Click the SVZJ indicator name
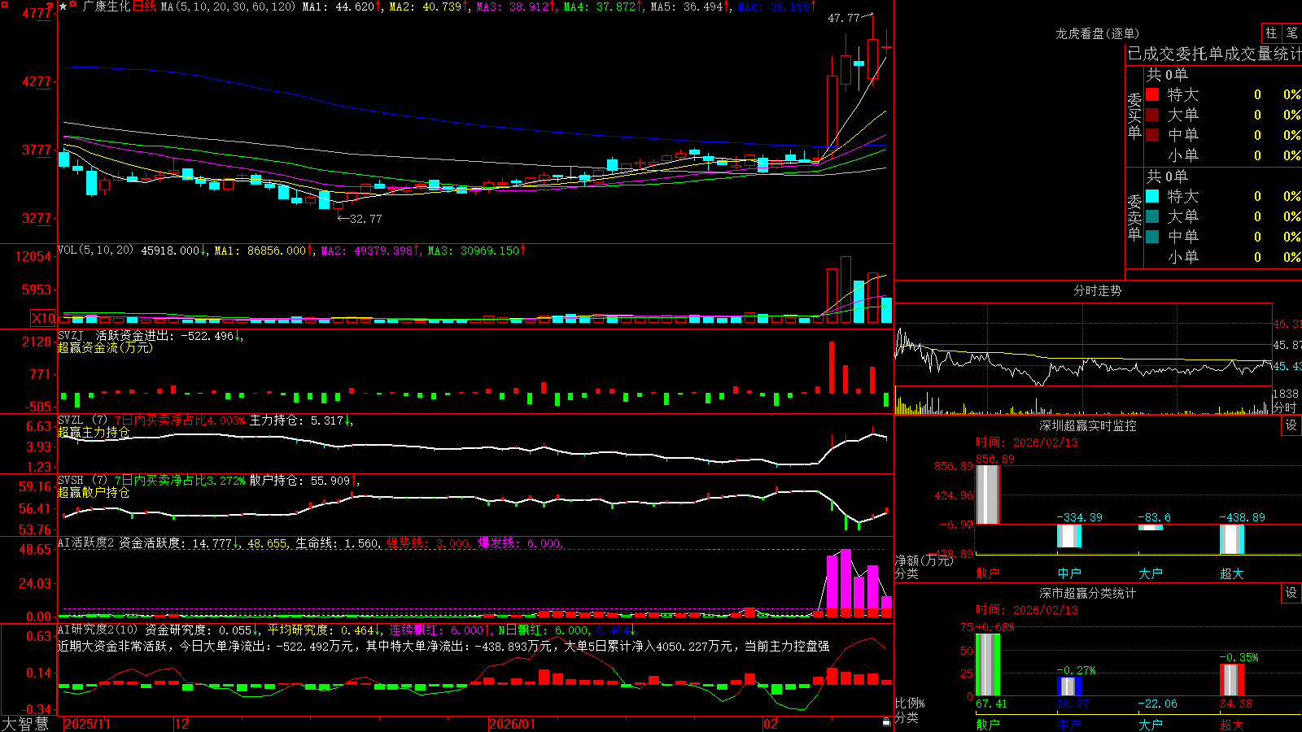Image resolution: width=1302 pixels, height=732 pixels. (70, 335)
